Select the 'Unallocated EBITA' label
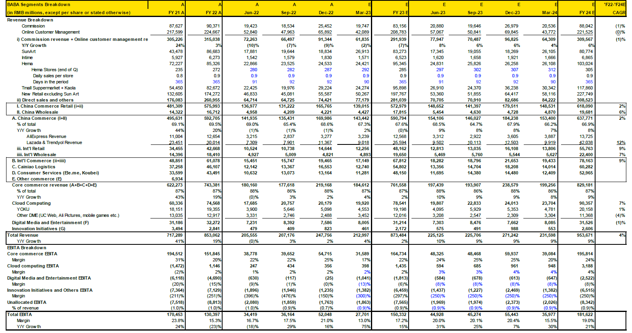 (27, 302)
